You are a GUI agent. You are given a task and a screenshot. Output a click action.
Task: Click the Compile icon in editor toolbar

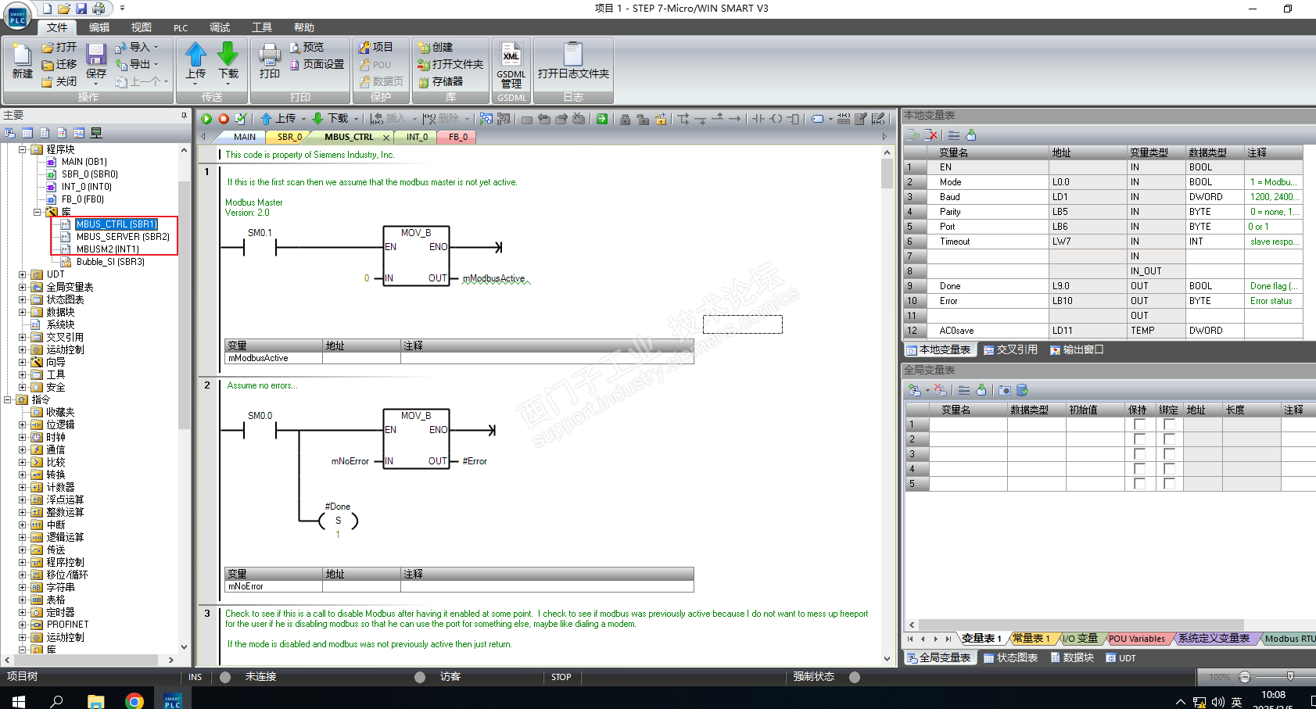pos(241,119)
